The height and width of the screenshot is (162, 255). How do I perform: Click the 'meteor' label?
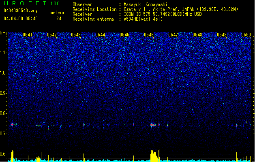[x=58, y=13]
